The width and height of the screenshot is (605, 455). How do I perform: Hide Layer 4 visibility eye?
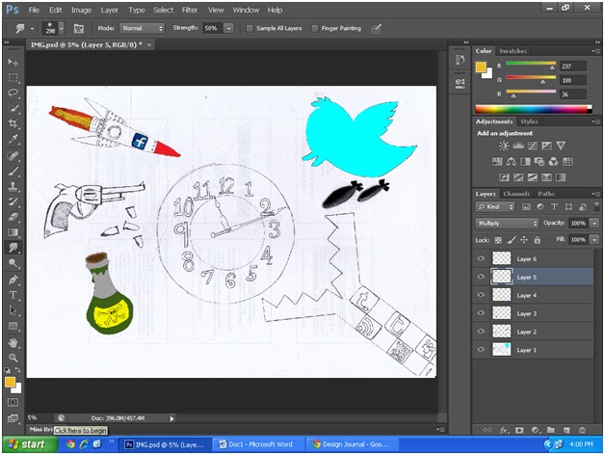click(481, 295)
